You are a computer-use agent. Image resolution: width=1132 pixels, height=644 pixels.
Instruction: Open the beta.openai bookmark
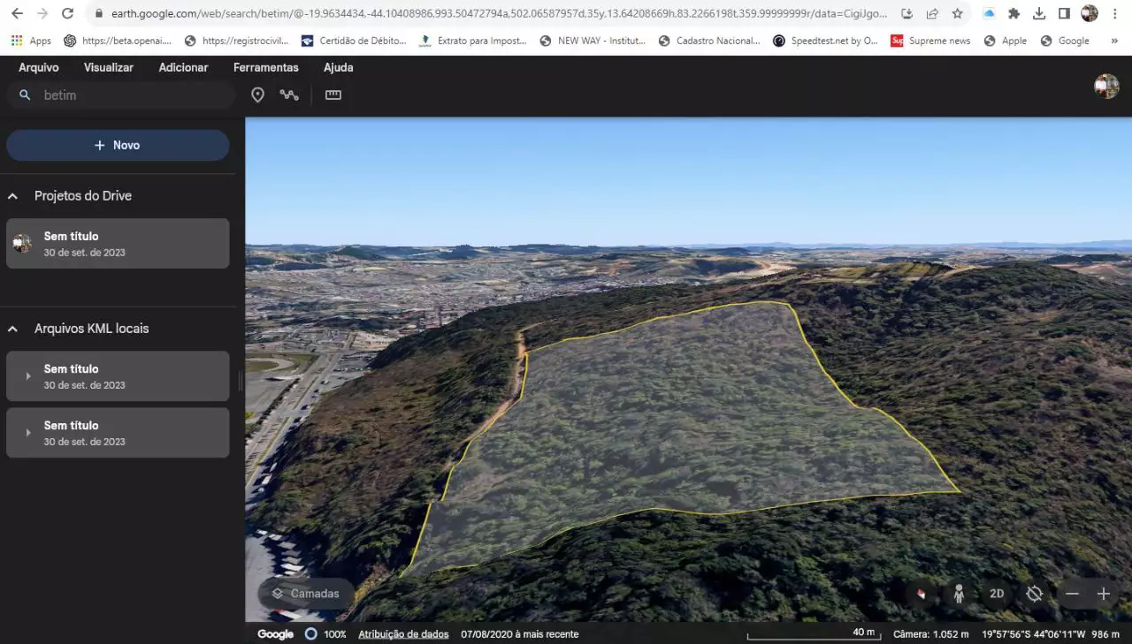pos(118,41)
